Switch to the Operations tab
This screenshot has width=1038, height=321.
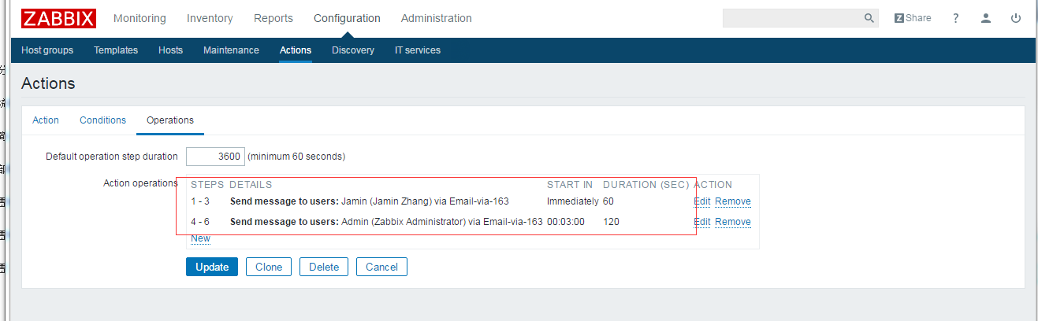pyautogui.click(x=170, y=120)
